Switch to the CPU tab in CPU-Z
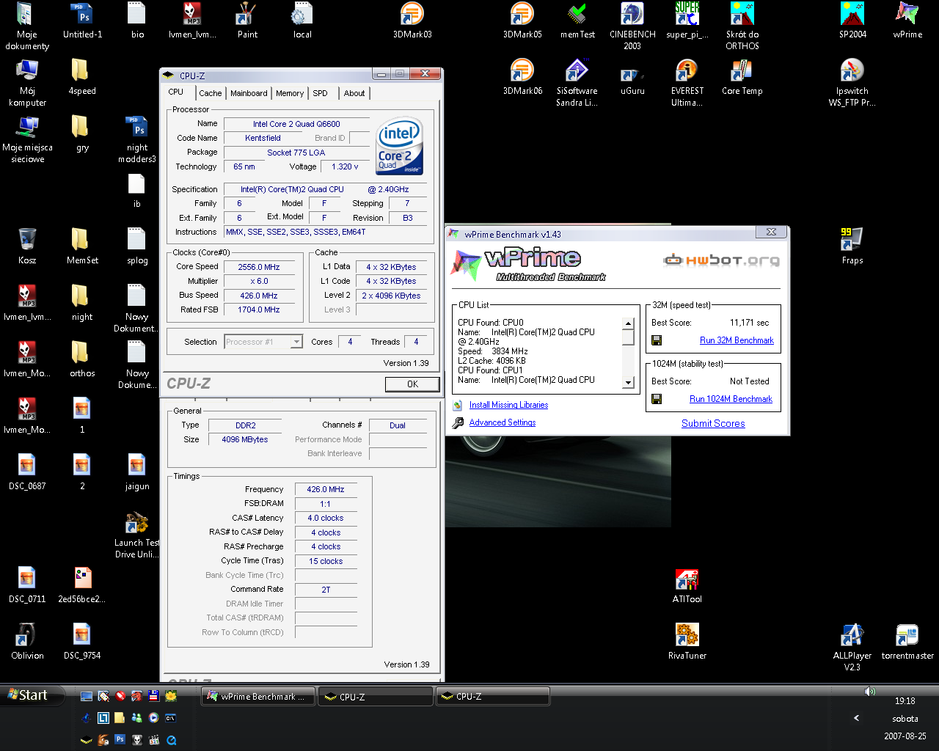939x751 pixels. tap(176, 92)
